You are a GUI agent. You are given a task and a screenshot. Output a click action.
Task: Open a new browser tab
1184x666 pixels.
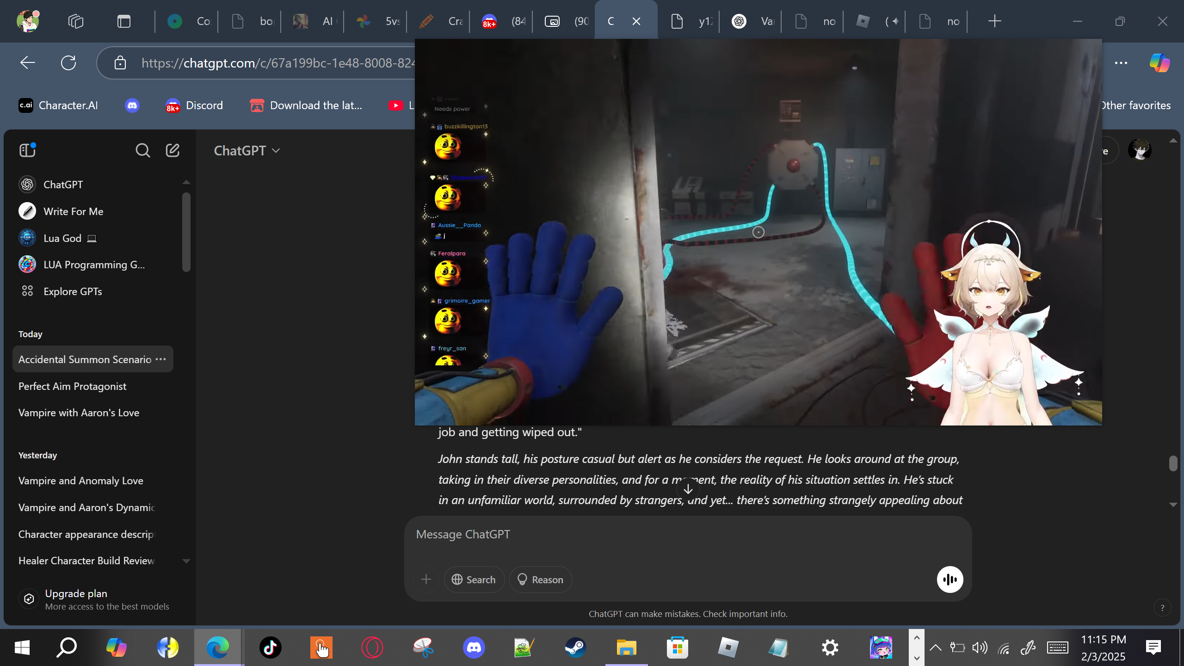coord(994,21)
